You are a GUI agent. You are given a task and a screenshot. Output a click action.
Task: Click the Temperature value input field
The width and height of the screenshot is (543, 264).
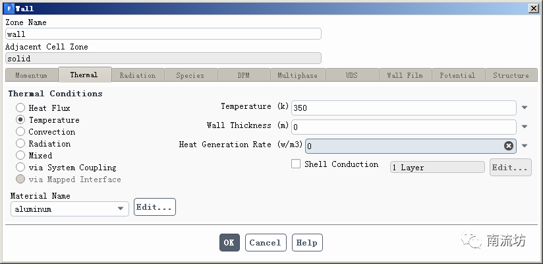(x=403, y=108)
